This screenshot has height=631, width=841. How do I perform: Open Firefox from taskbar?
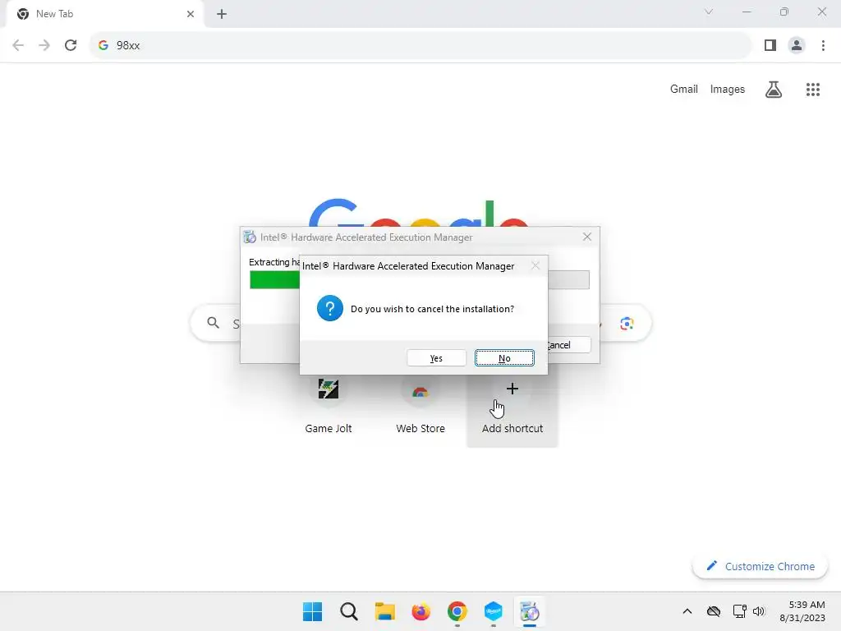(x=421, y=611)
